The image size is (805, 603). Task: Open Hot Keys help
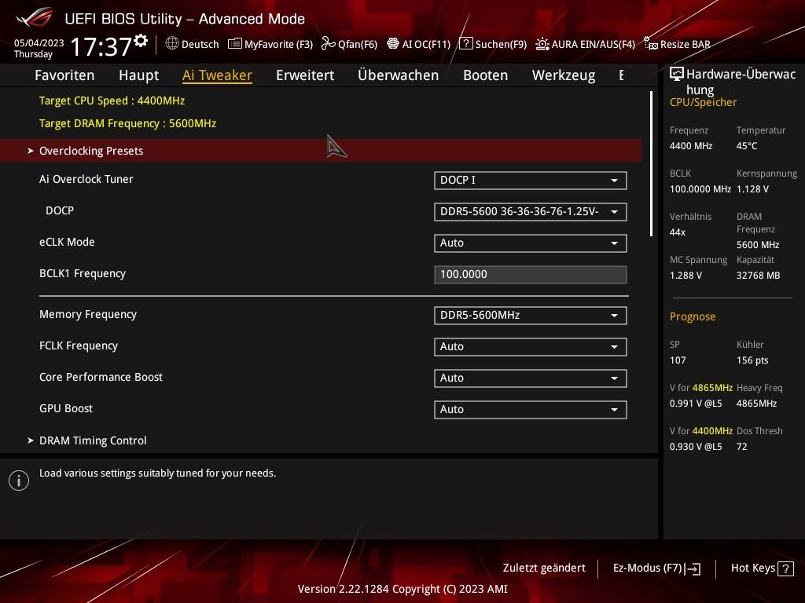click(x=762, y=568)
